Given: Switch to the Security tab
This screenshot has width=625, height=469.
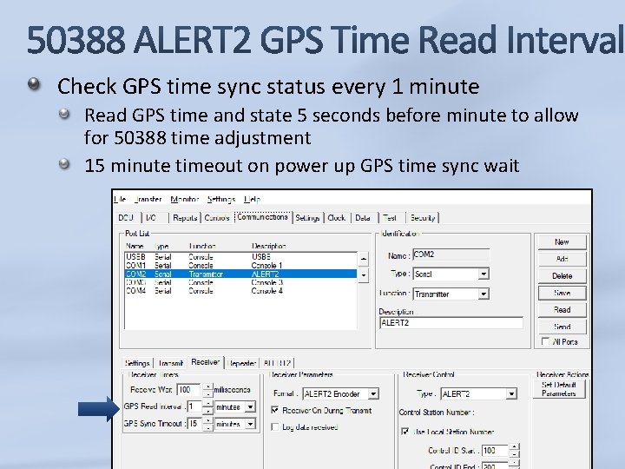Looking at the screenshot, I should click(423, 218).
